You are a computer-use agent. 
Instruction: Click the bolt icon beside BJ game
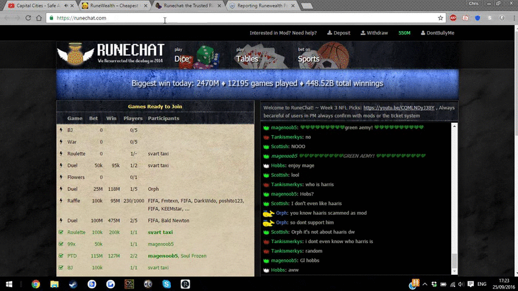tap(61, 130)
